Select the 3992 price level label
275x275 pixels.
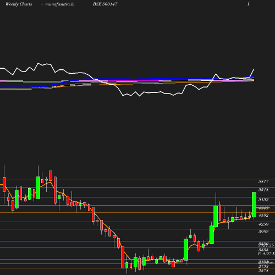click(263, 232)
